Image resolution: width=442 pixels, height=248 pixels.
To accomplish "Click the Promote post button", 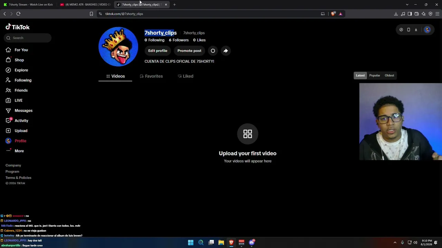I will click(x=189, y=51).
